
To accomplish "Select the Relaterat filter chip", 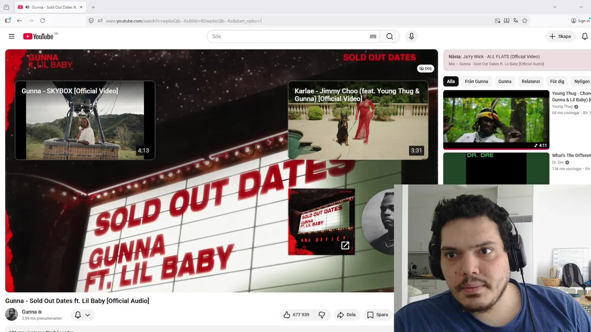I will (x=531, y=81).
